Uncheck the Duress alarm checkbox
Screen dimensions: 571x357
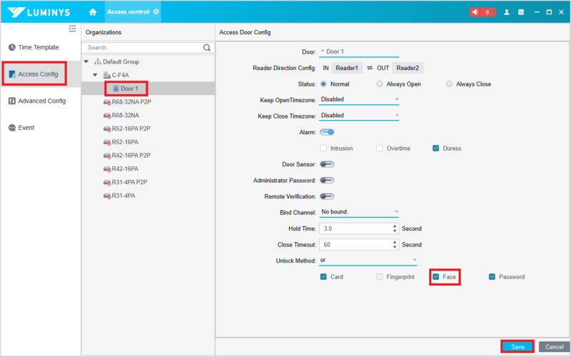[x=435, y=149]
